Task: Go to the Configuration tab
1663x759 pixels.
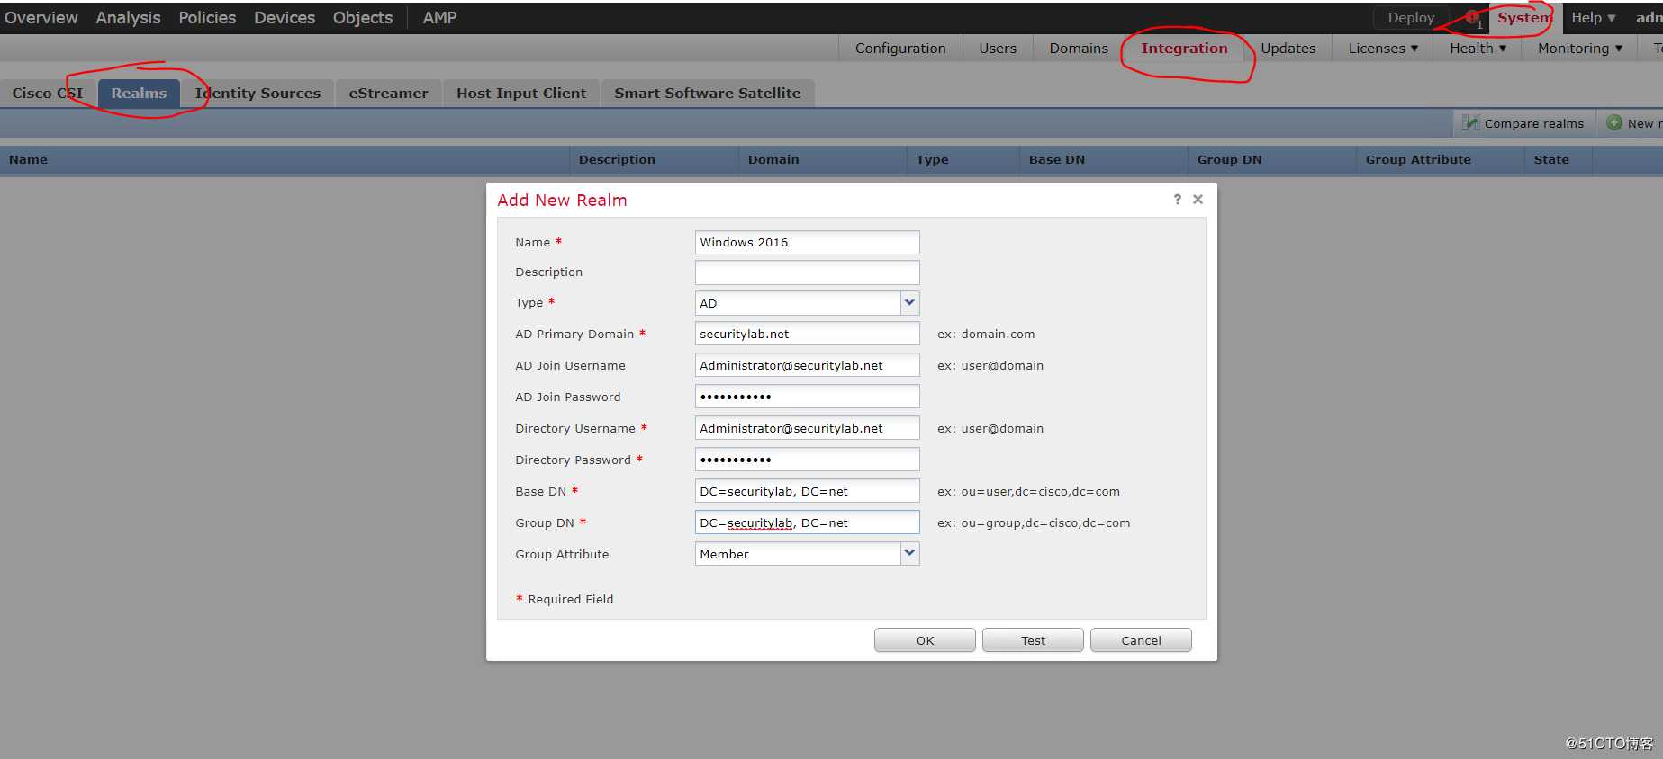Action: coord(900,49)
